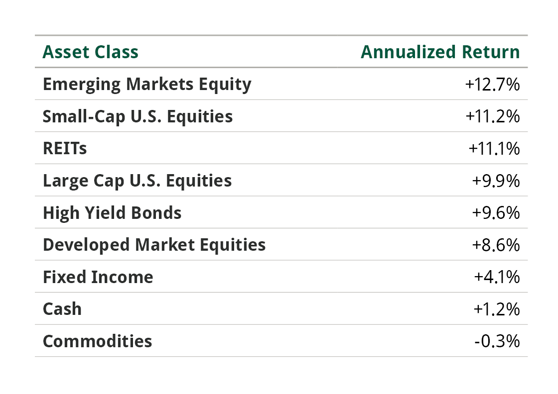Select the REITs row label
The image size is (558, 394).
tap(65, 148)
